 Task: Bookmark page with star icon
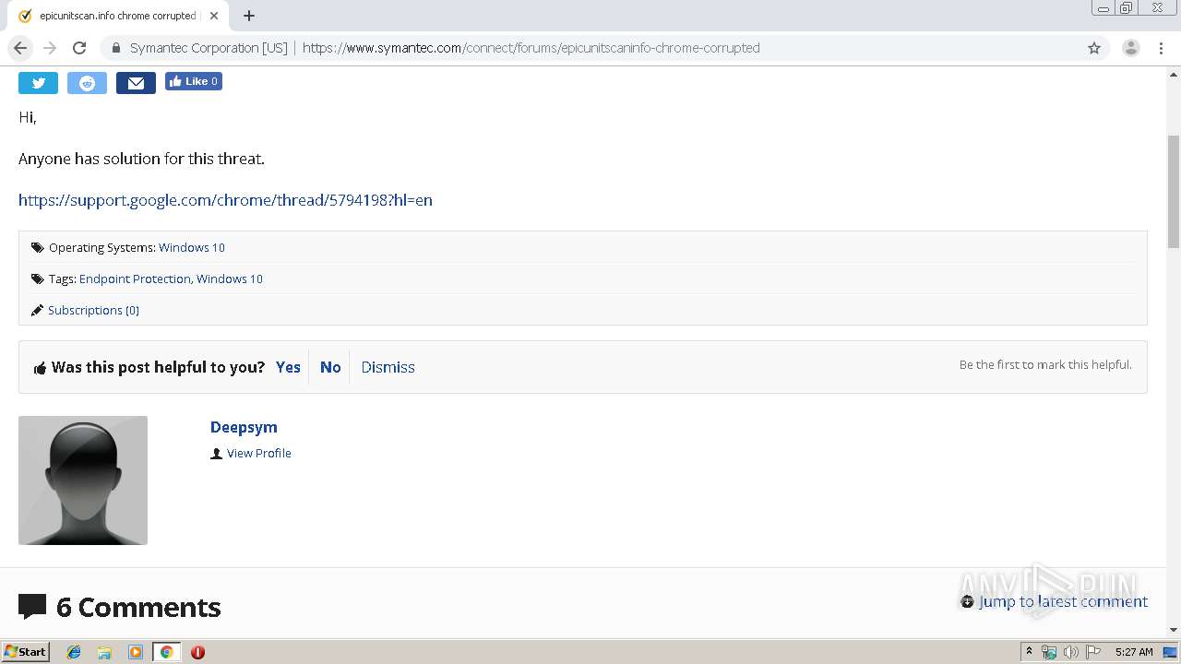click(x=1094, y=48)
